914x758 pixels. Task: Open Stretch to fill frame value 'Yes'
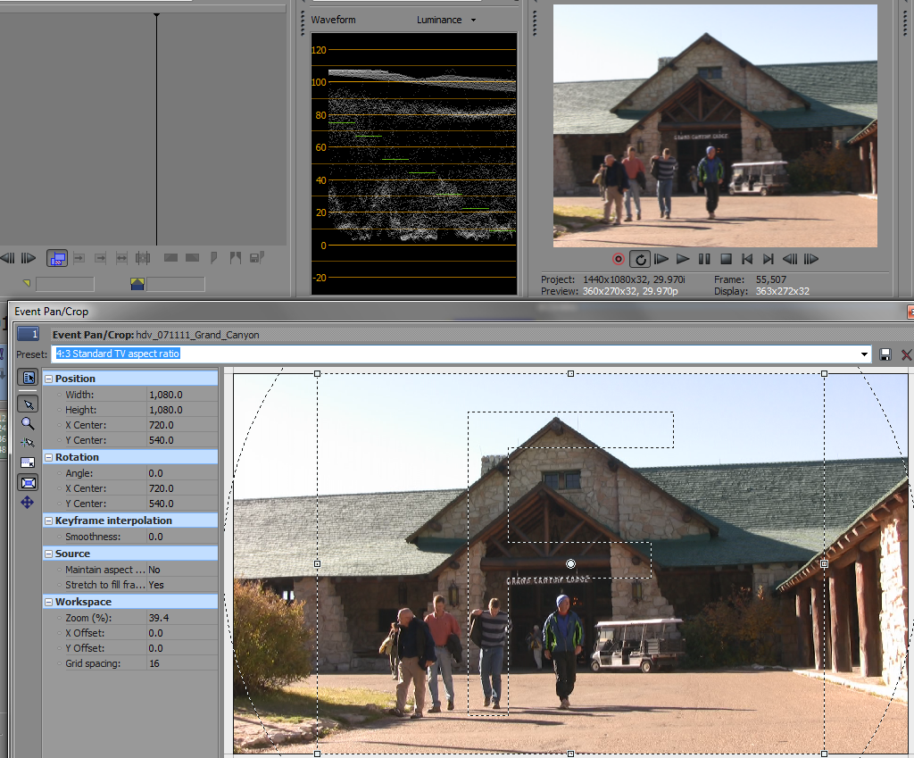pyautogui.click(x=182, y=585)
